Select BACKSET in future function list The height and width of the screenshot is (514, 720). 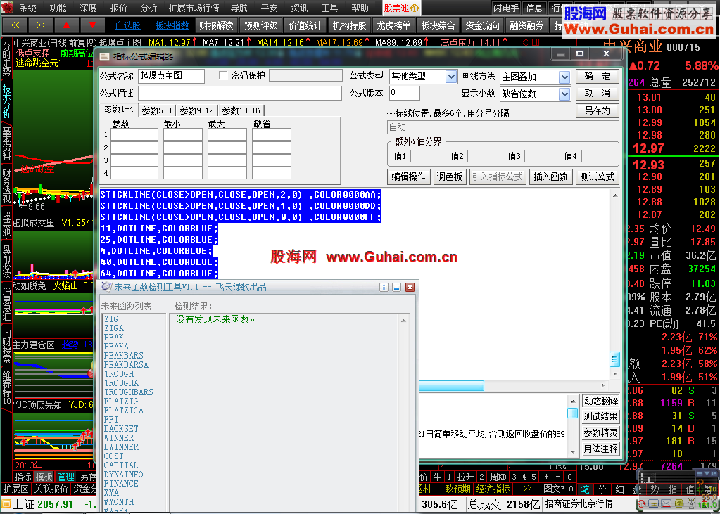[x=121, y=429]
